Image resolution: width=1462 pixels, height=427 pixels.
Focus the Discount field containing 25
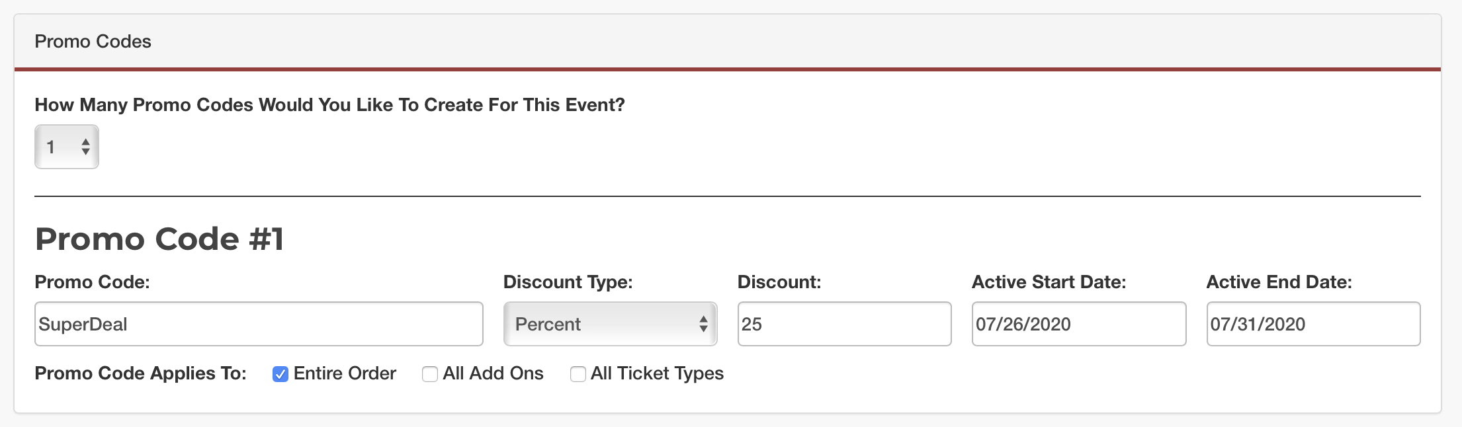point(844,324)
